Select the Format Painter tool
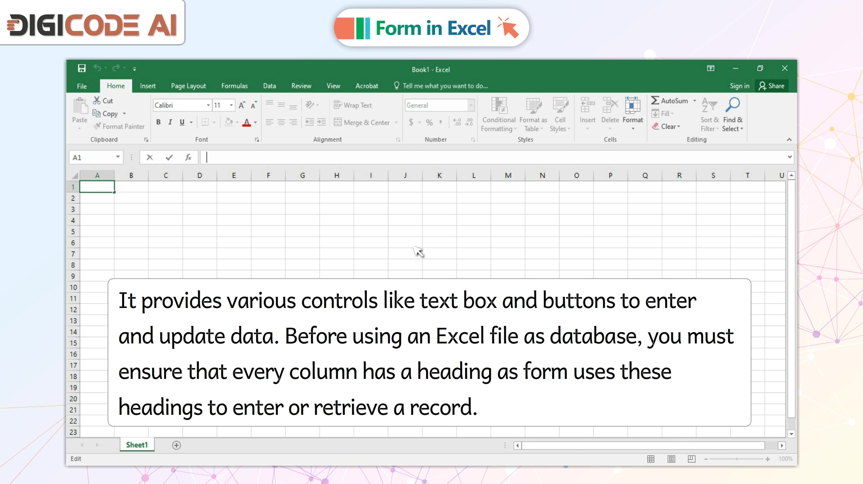Viewport: 863px width, 484px height. coord(119,127)
